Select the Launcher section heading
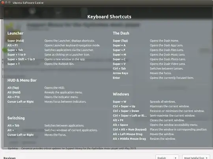 [15, 33]
